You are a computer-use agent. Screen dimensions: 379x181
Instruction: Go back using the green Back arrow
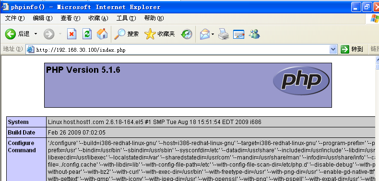[11, 34]
